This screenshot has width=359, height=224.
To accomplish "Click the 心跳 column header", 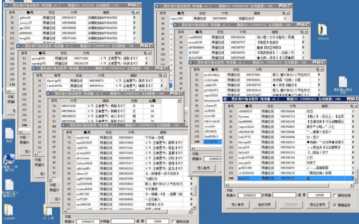I will 152,101.
